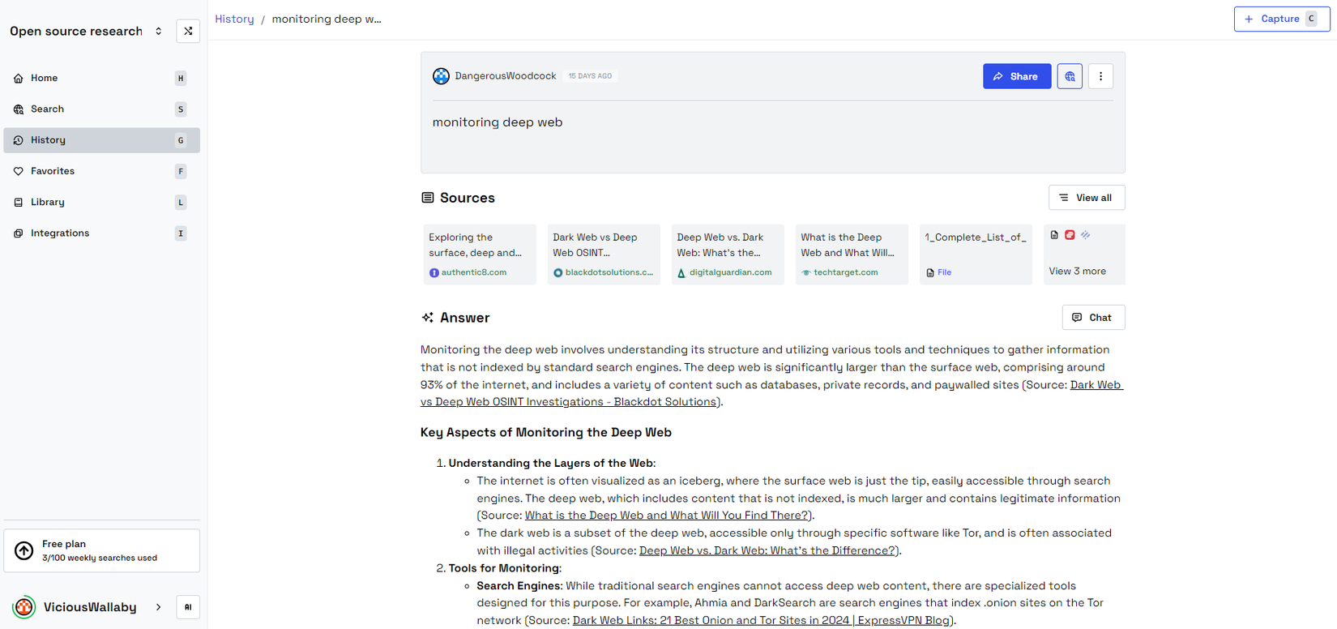
Task: Click the shuffle icon beside workspace name
Action: [188, 32]
